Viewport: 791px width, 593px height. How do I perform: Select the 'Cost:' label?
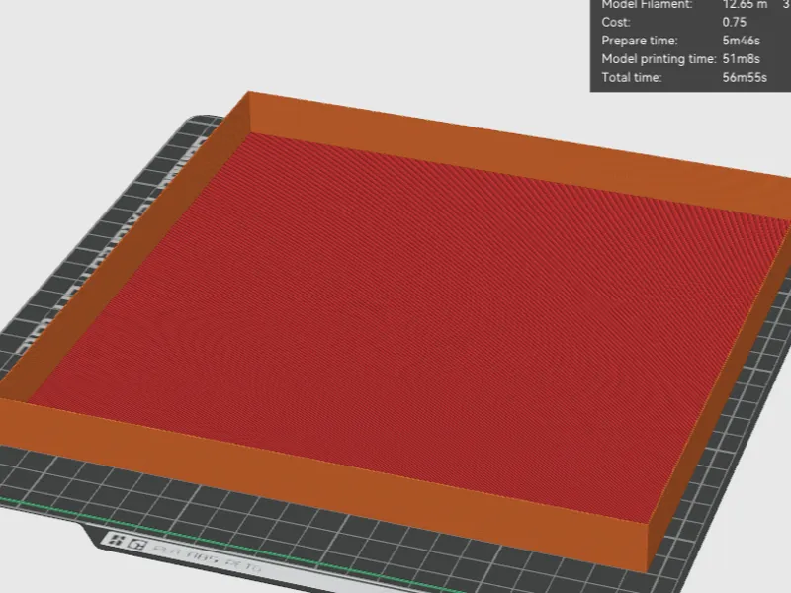pos(616,22)
